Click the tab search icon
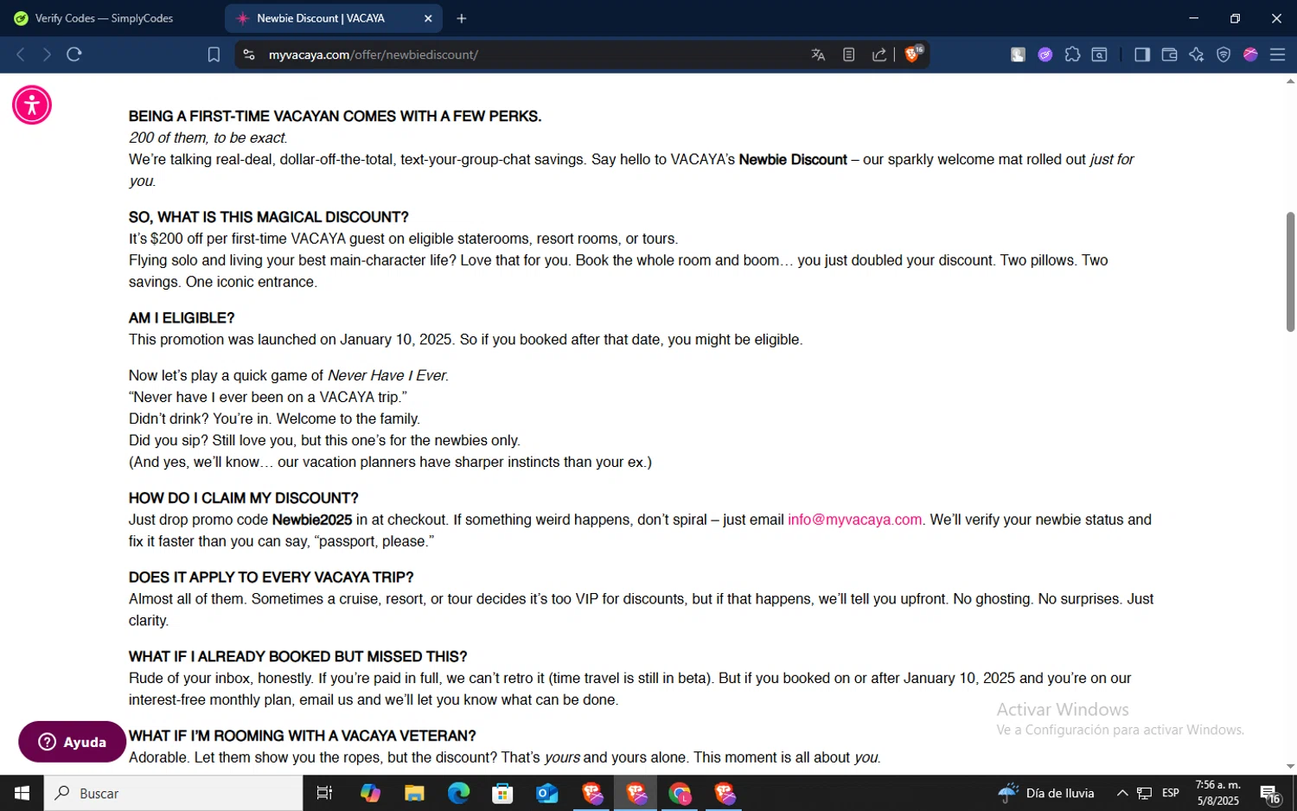The image size is (1297, 811). pyautogui.click(x=1100, y=54)
